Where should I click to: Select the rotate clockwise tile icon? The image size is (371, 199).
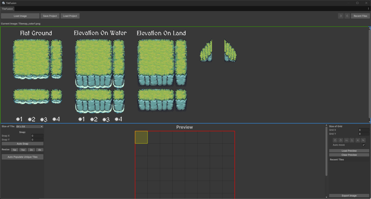pyautogui.click(x=335, y=140)
